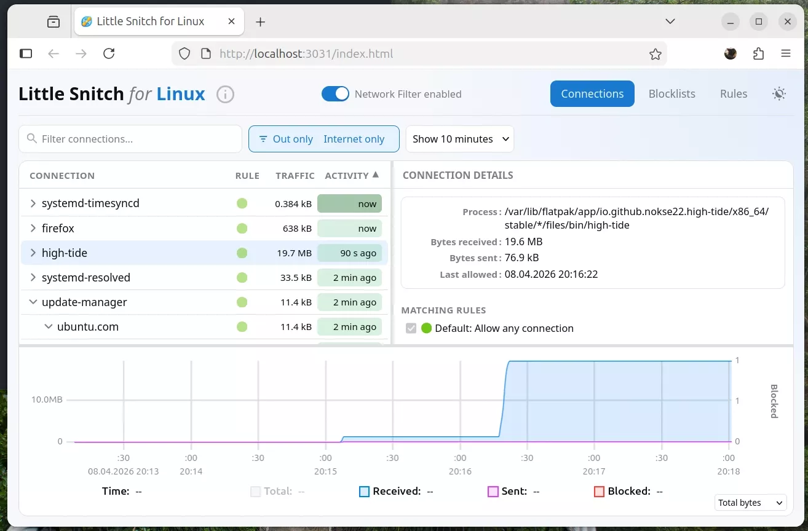Select the 638 kB traffic value of firefox
Viewport: 808px width, 531px height.
(x=297, y=229)
